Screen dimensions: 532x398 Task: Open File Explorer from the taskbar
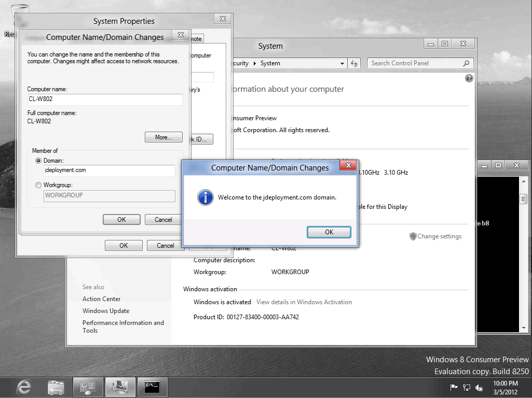pyautogui.click(x=56, y=387)
